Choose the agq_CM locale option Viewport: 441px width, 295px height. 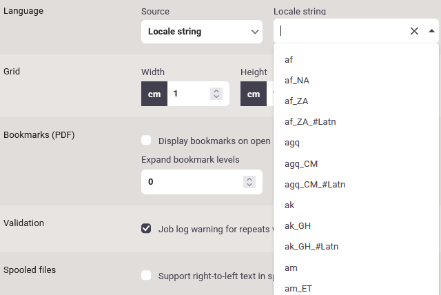pyautogui.click(x=301, y=163)
